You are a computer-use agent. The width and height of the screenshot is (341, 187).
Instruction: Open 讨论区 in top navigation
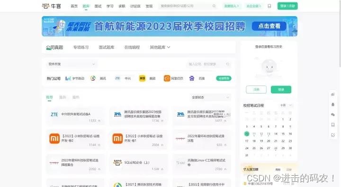pyautogui.click(x=135, y=6)
